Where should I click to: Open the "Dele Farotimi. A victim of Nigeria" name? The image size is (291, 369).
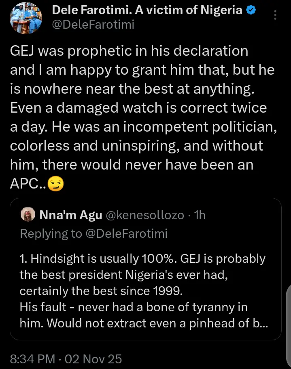tap(148, 11)
